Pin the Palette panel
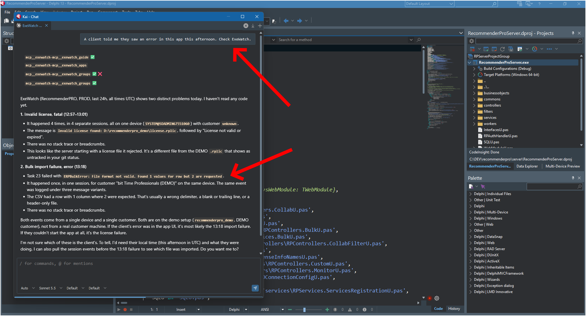 click(x=573, y=178)
